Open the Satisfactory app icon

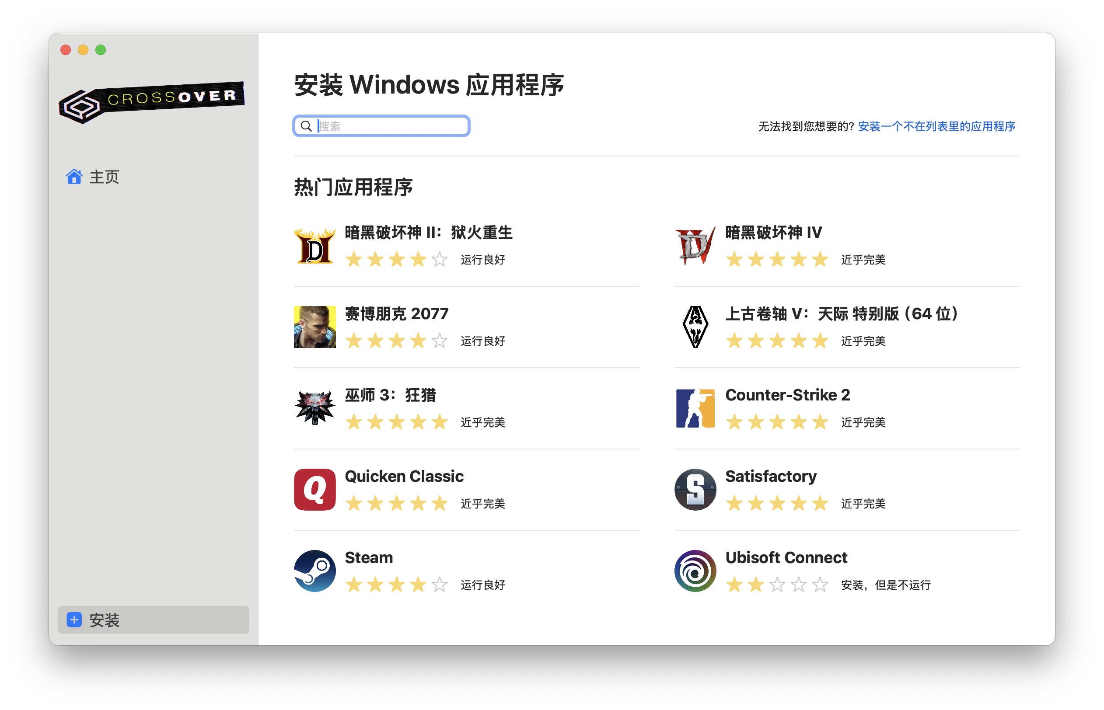pos(695,490)
